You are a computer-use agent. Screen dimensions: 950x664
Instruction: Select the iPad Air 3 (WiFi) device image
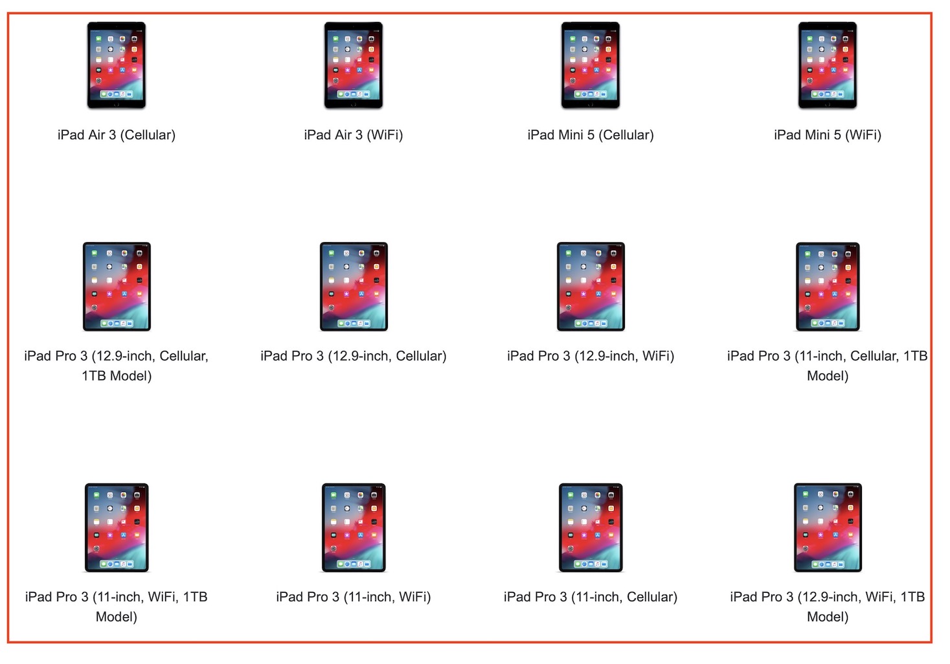[x=354, y=65]
